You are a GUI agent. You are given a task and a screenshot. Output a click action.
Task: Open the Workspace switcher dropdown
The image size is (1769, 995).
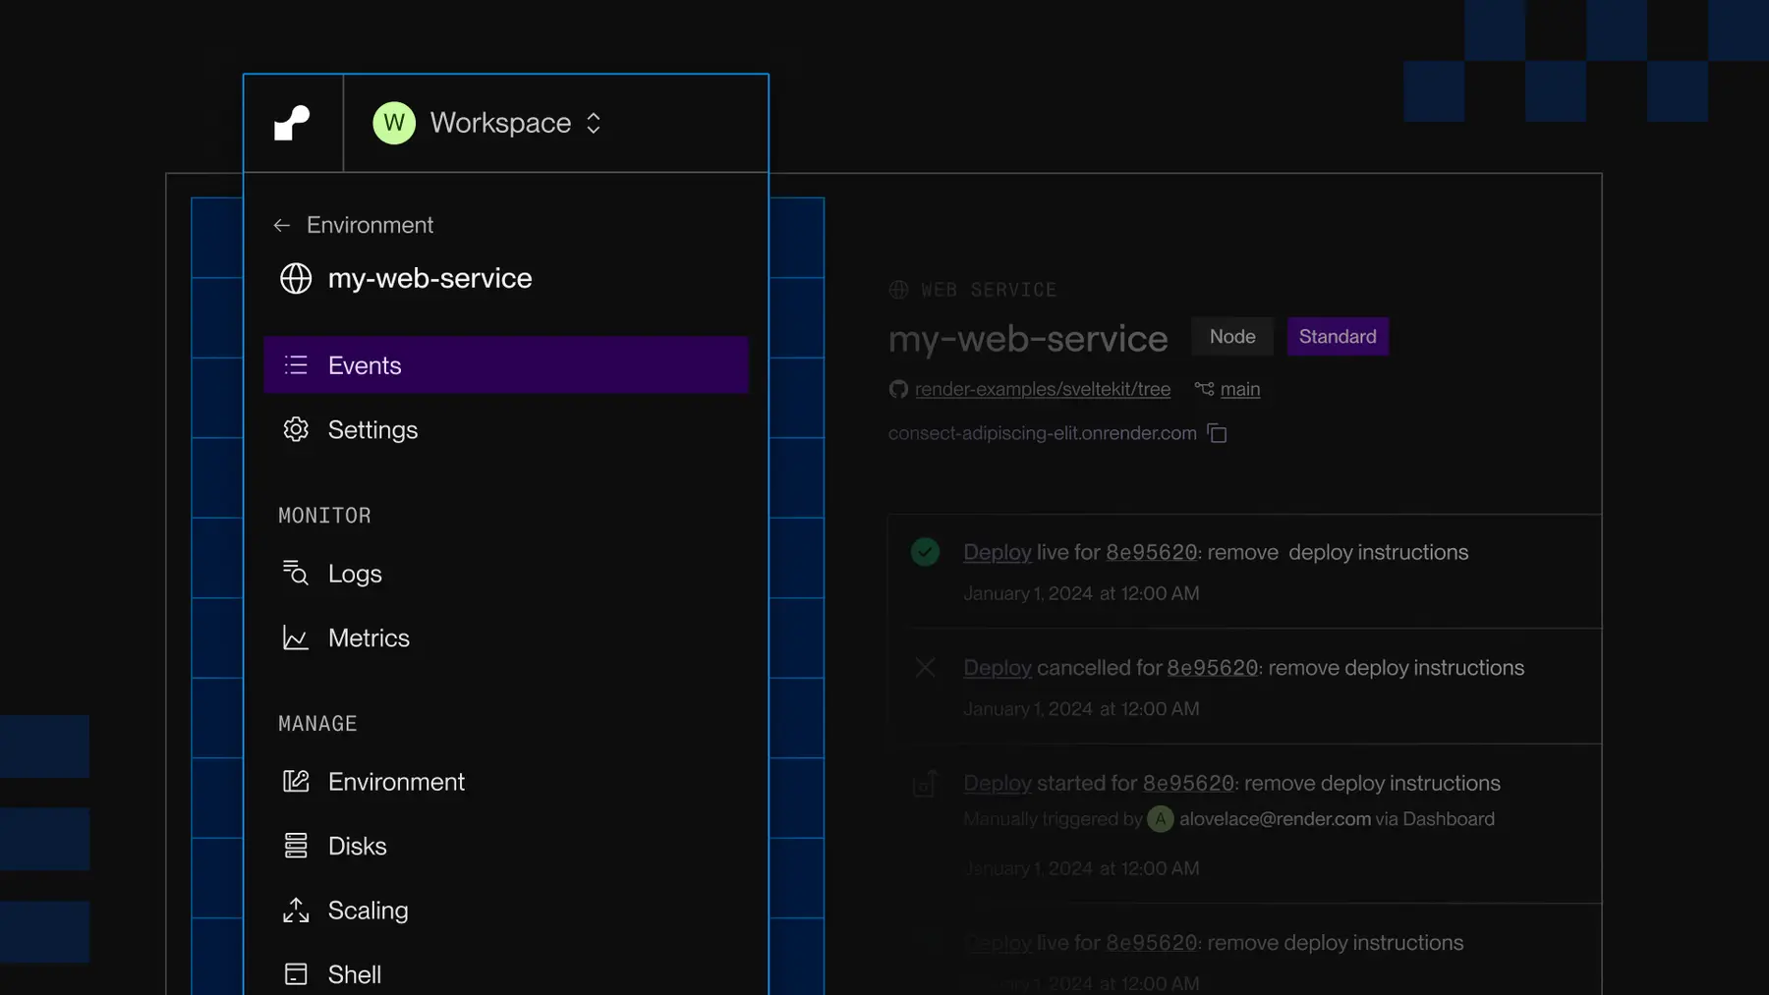(488, 123)
